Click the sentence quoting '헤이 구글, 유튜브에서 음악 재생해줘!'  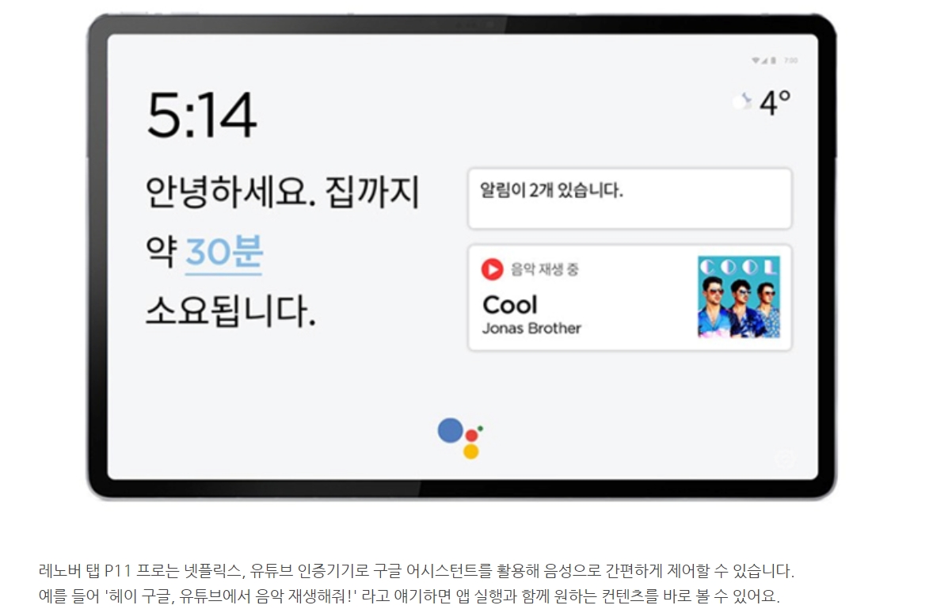[409, 596]
